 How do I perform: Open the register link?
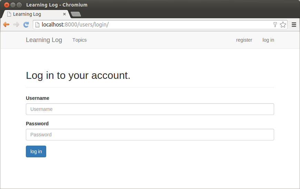(x=244, y=40)
